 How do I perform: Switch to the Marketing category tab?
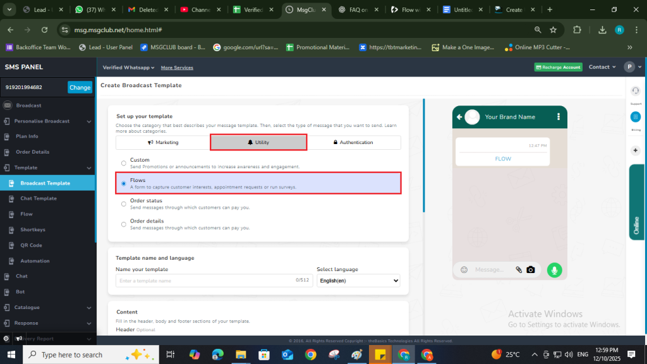pyautogui.click(x=163, y=143)
